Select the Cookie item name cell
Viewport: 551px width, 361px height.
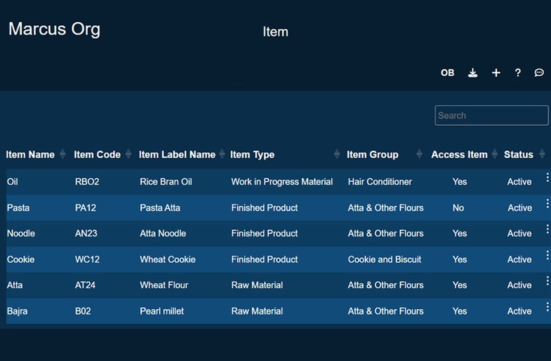20,259
